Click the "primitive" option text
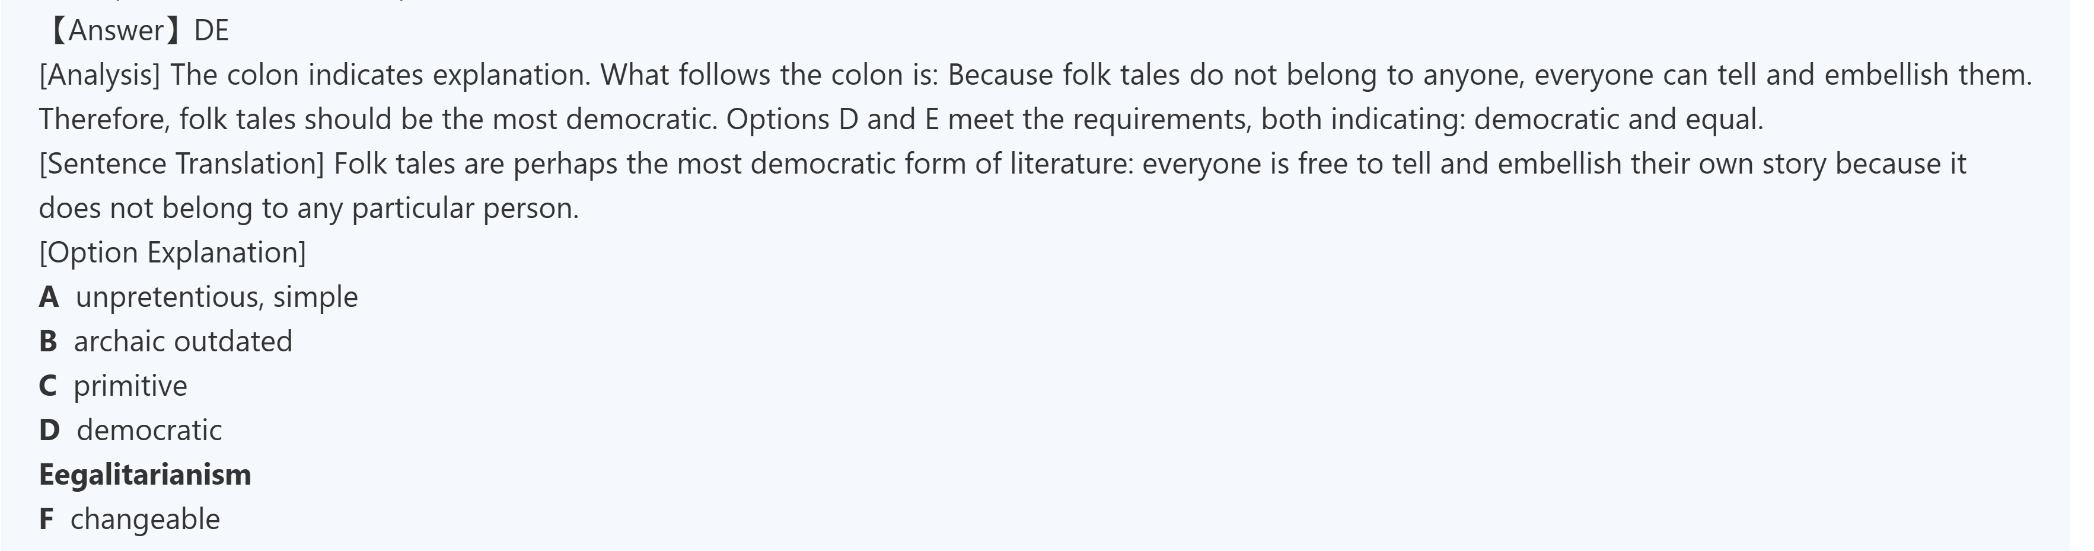The width and height of the screenshot is (2094, 551). coord(130,386)
